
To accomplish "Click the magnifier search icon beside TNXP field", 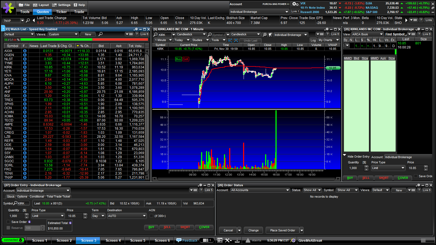I will click(x=28, y=20).
